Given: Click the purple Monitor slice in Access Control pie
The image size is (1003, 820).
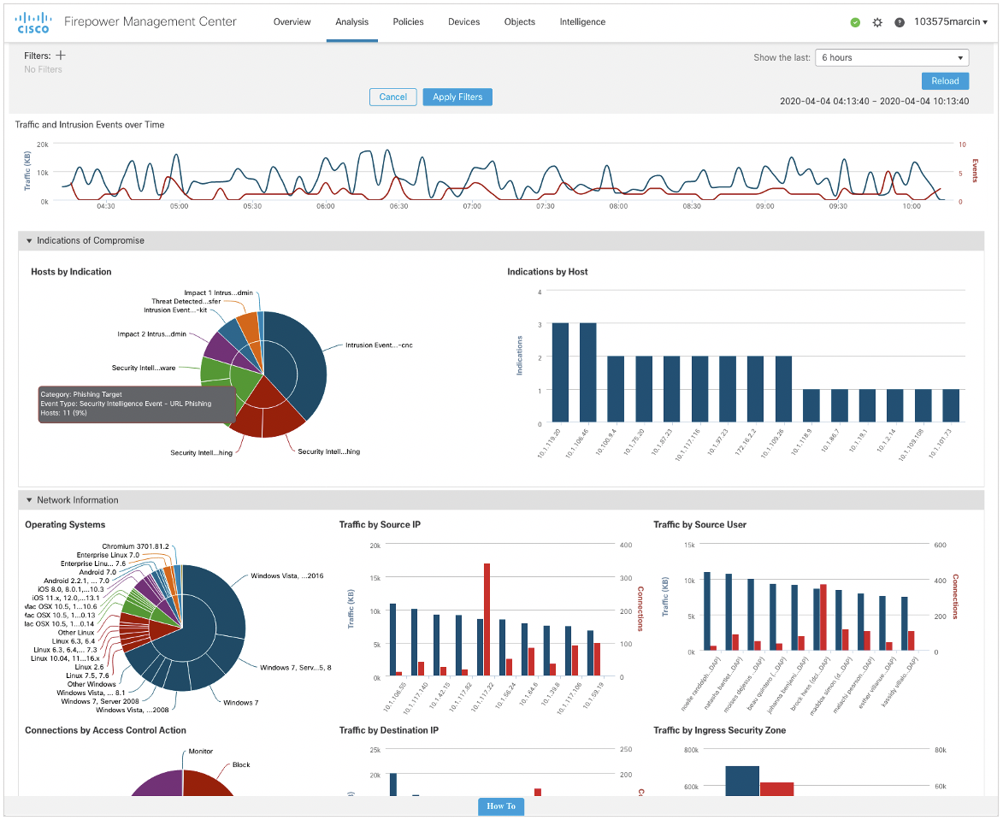Looking at the screenshot, I should coord(163,786).
